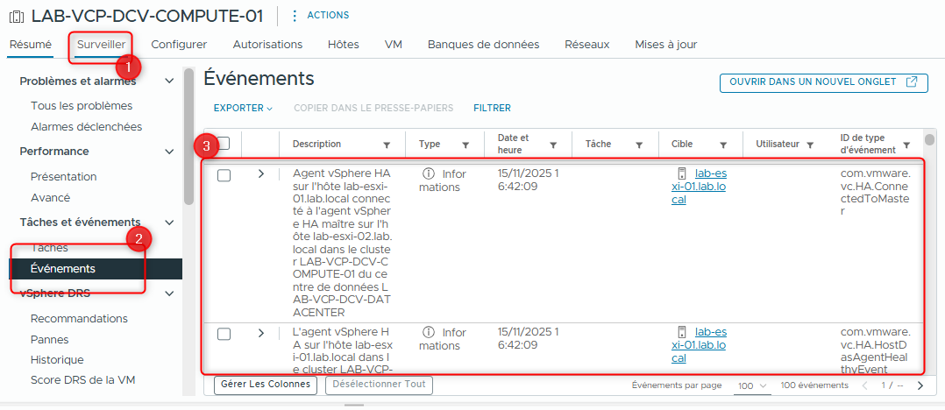Filter the Utilisateur column

coord(810,145)
